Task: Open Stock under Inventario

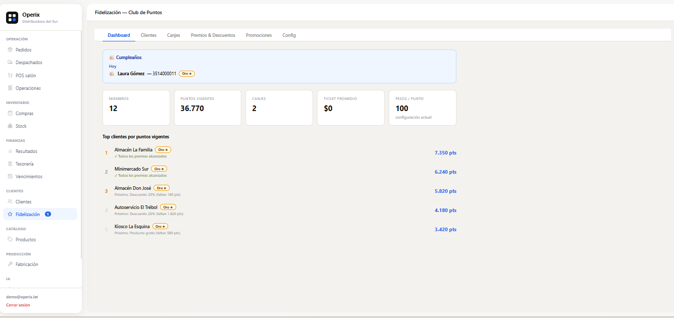Action: pyautogui.click(x=40, y=126)
